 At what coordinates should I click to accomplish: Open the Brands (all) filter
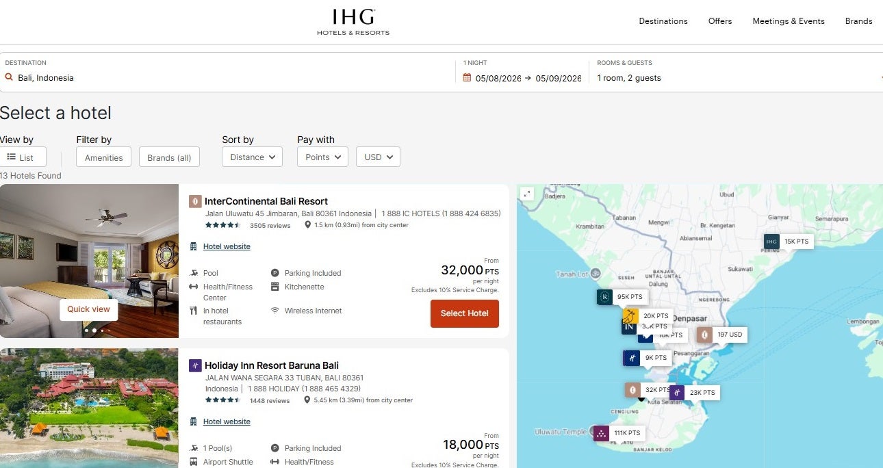click(x=169, y=157)
